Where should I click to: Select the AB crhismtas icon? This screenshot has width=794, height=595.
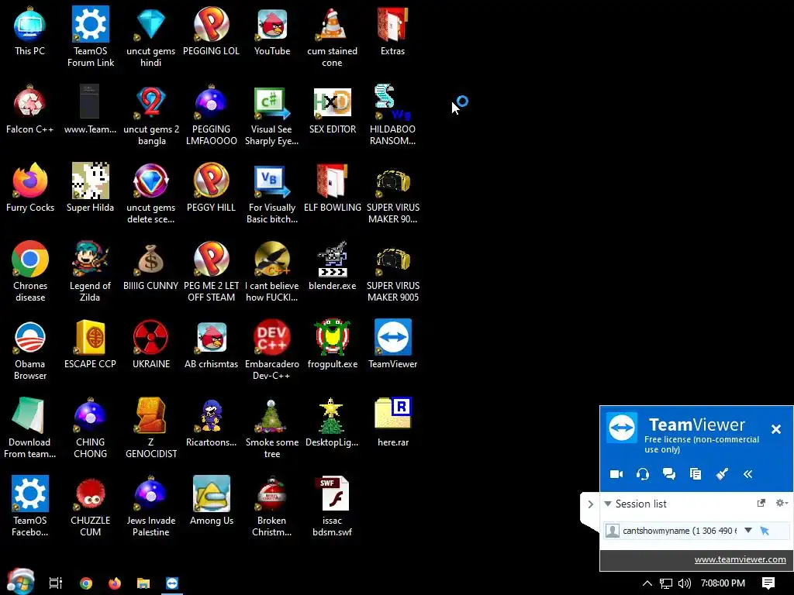(x=211, y=345)
